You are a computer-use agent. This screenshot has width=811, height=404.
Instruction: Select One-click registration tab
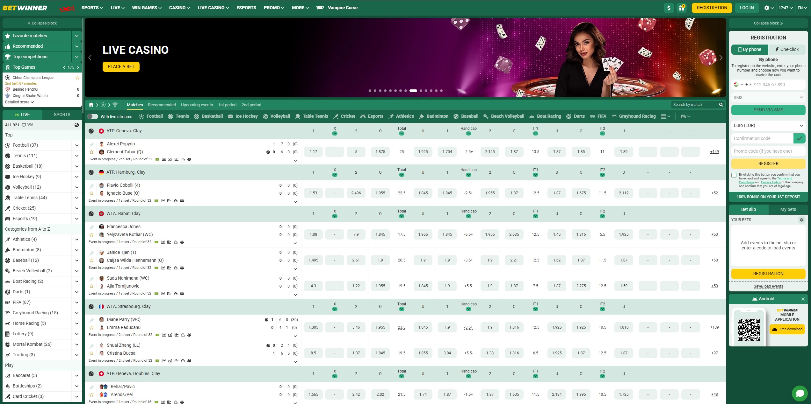(x=787, y=50)
